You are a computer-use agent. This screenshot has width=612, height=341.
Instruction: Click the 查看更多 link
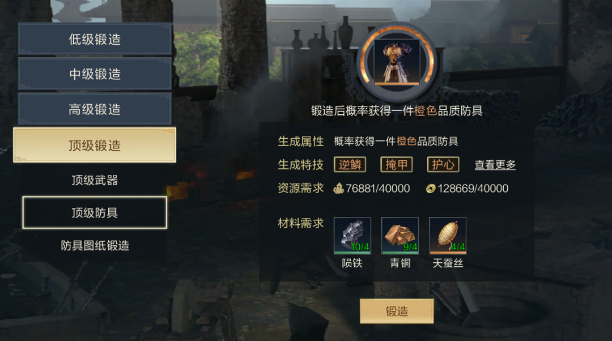tap(495, 165)
